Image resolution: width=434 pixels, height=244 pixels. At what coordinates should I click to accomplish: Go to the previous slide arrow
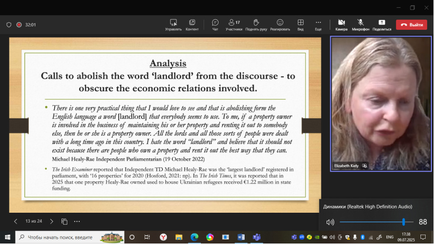16,221
